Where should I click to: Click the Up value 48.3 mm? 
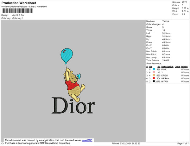coord(167,39)
